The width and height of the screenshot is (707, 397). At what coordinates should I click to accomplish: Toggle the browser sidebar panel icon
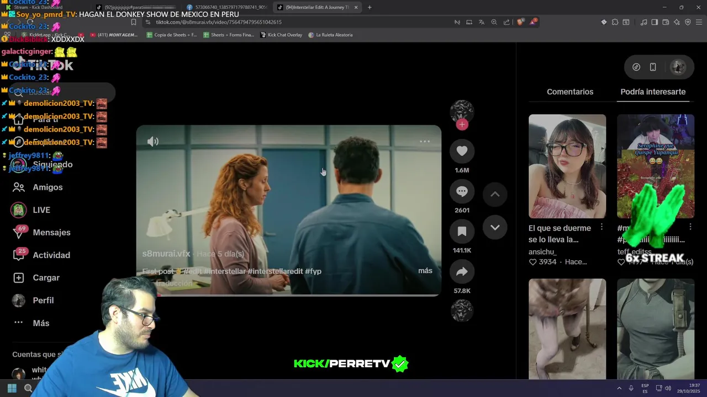[655, 22]
